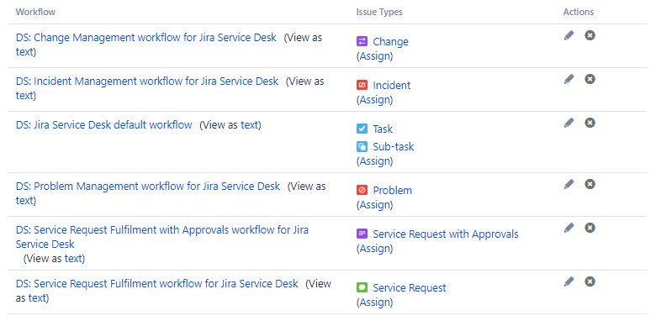Click the Workflow column header

(35, 12)
